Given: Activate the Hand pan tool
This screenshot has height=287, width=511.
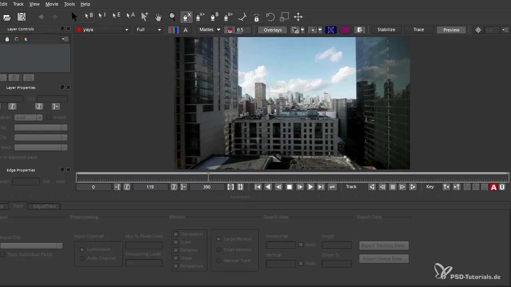Looking at the screenshot, I should pos(158,17).
